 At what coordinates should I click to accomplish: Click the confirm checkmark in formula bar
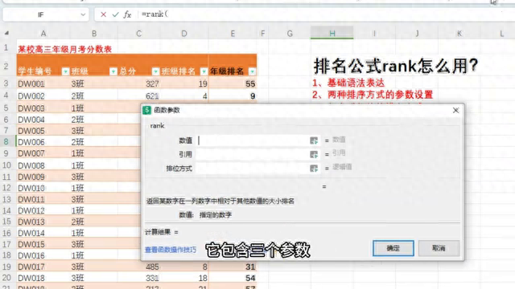tap(115, 14)
